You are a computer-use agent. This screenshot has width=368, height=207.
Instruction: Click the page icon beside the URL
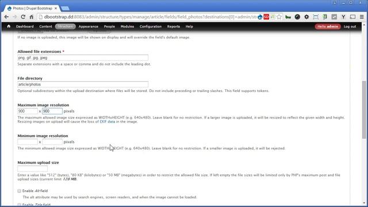[x=40, y=17]
